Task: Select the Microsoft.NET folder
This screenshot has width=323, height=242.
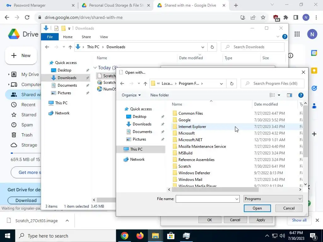Action: point(190,140)
